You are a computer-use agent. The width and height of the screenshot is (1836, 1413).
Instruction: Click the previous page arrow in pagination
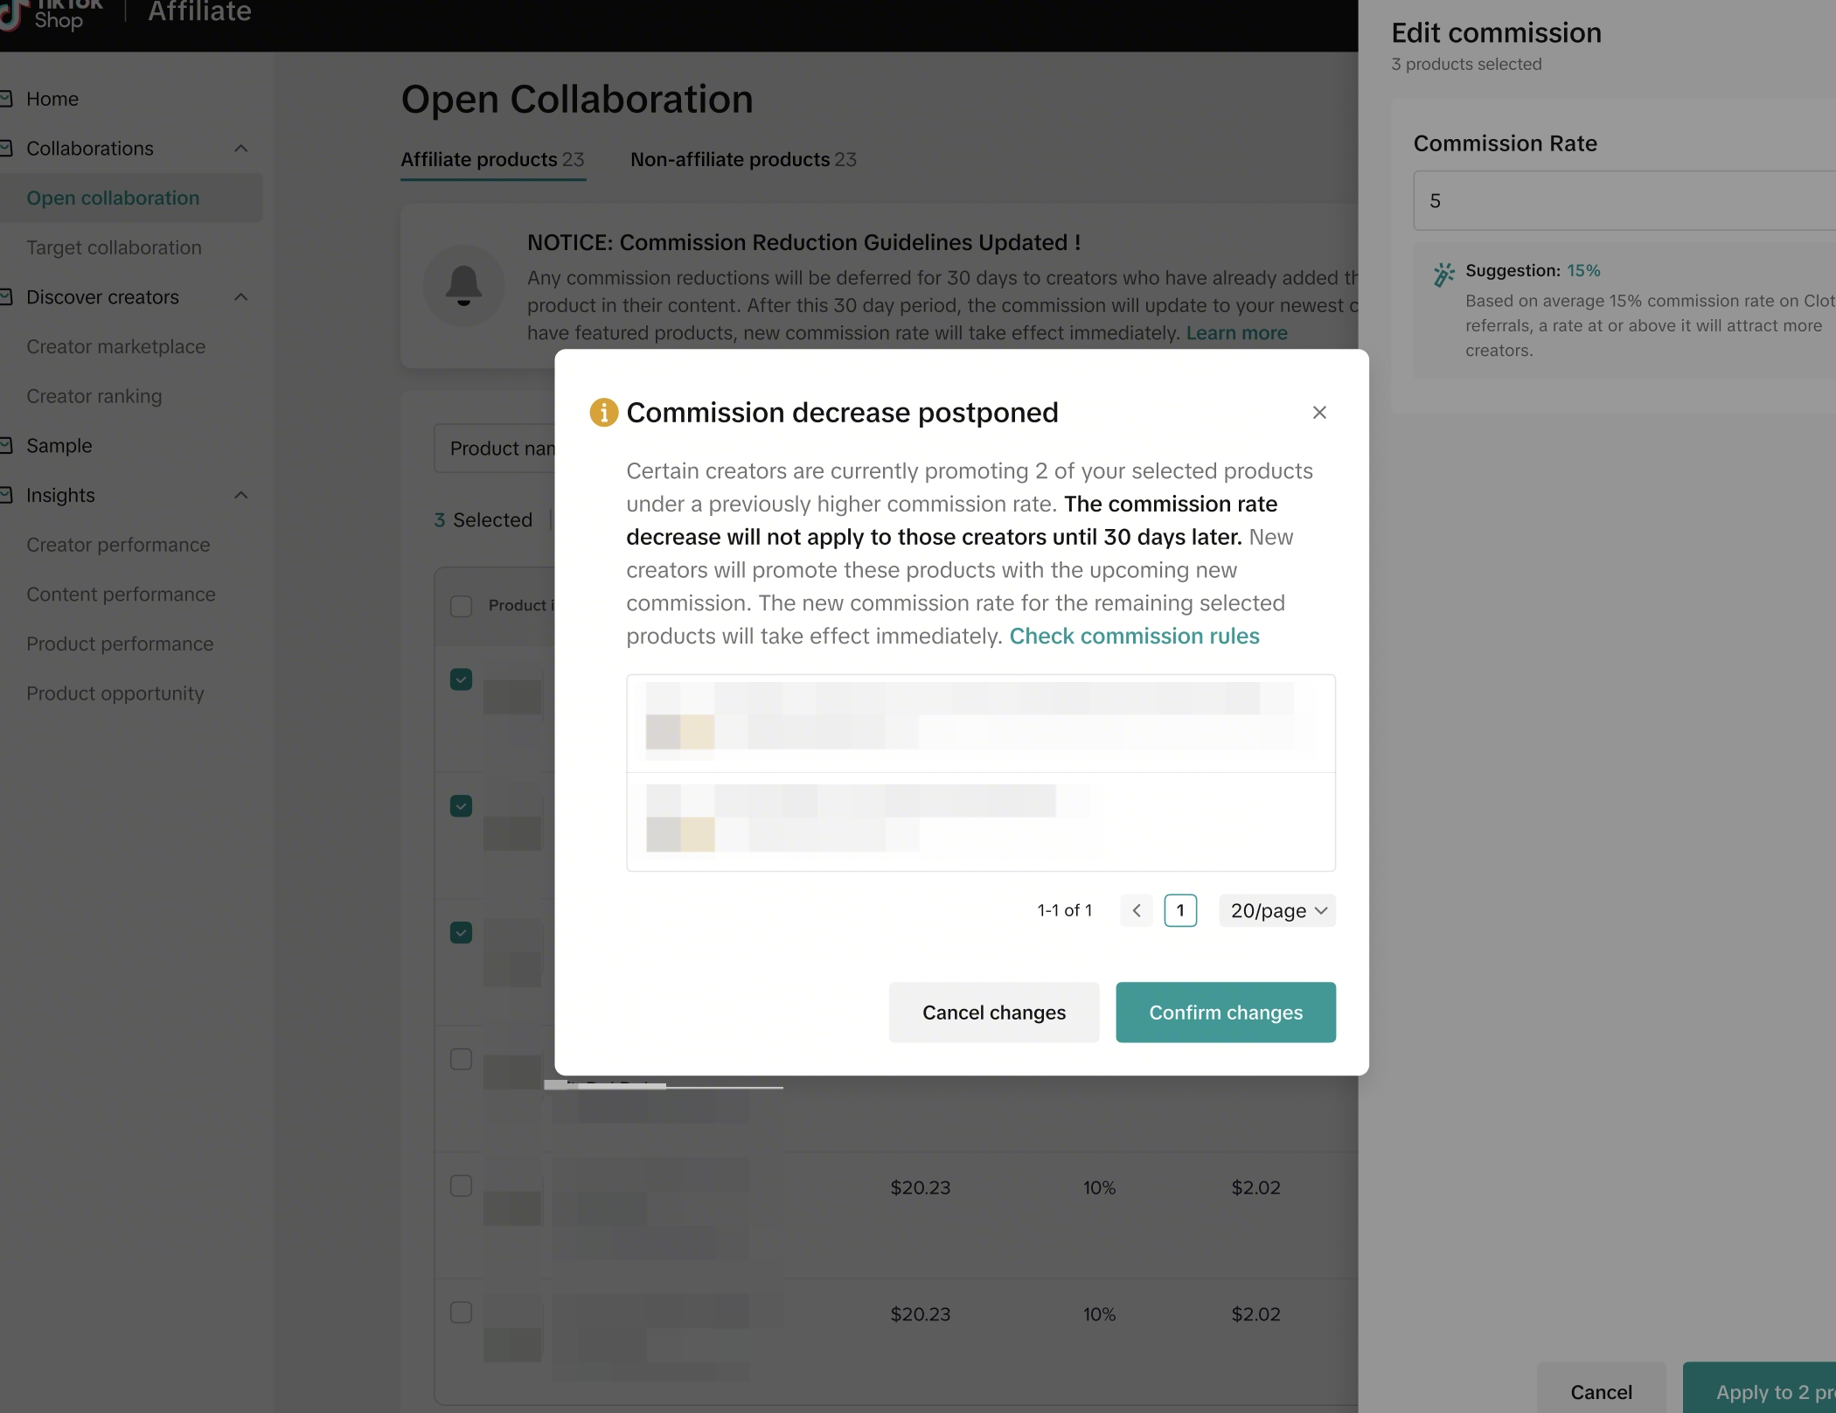(x=1136, y=910)
